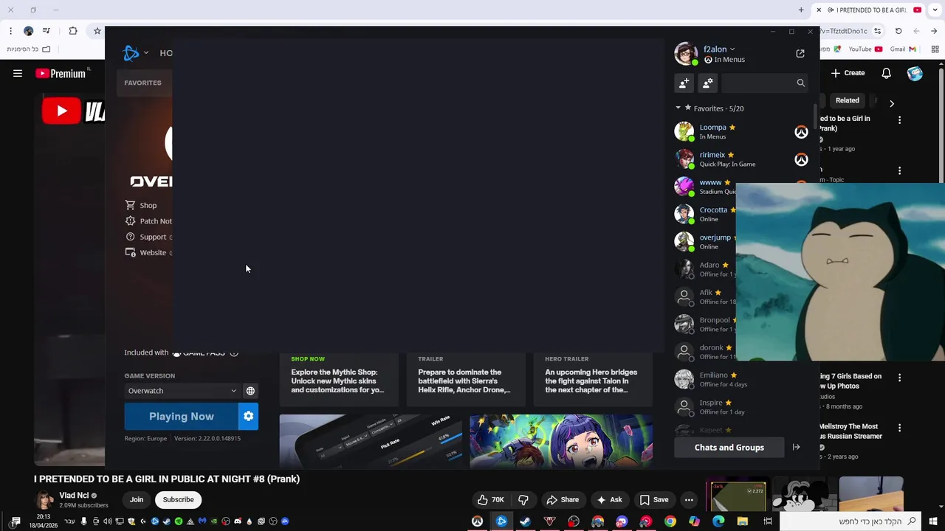This screenshot has height=531, width=945.
Task: Open friend management settings icon
Action: [x=707, y=83]
